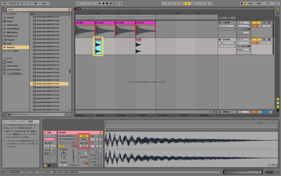Screen dimensions: 281x176
Task: Open Current Project place
Action: tap(14, 70)
